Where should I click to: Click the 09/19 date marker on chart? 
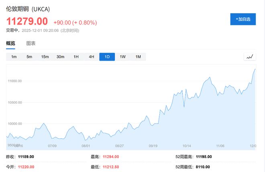153,146
